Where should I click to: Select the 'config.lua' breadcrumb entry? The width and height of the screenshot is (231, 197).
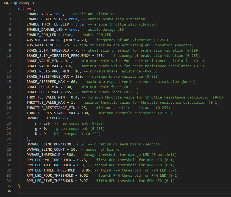point(27,3)
